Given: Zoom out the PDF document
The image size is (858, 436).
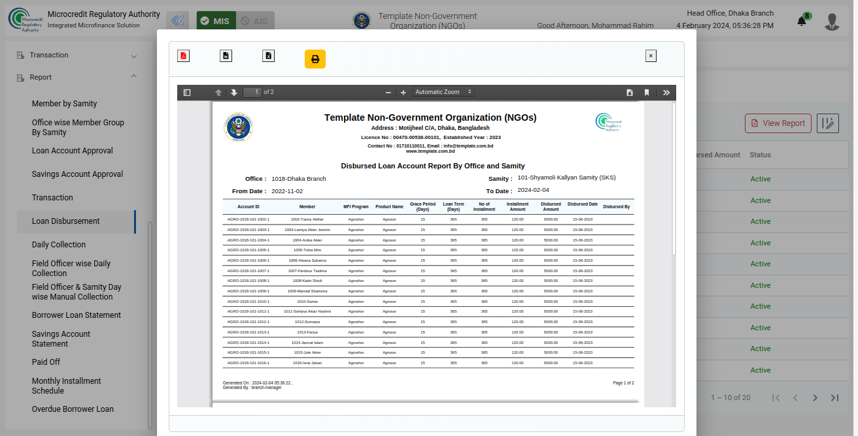Looking at the screenshot, I should (x=388, y=93).
